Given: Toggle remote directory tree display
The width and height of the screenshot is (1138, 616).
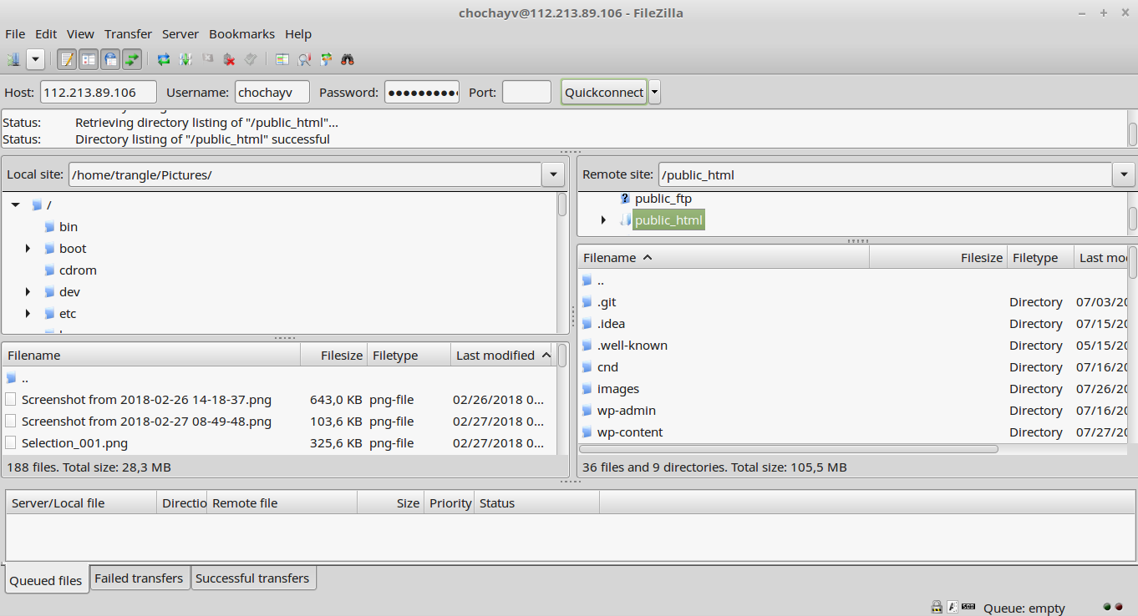Looking at the screenshot, I should point(110,59).
